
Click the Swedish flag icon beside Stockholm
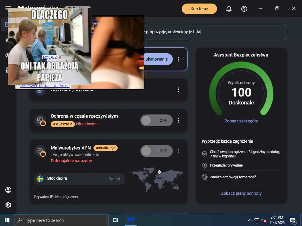coord(40,179)
